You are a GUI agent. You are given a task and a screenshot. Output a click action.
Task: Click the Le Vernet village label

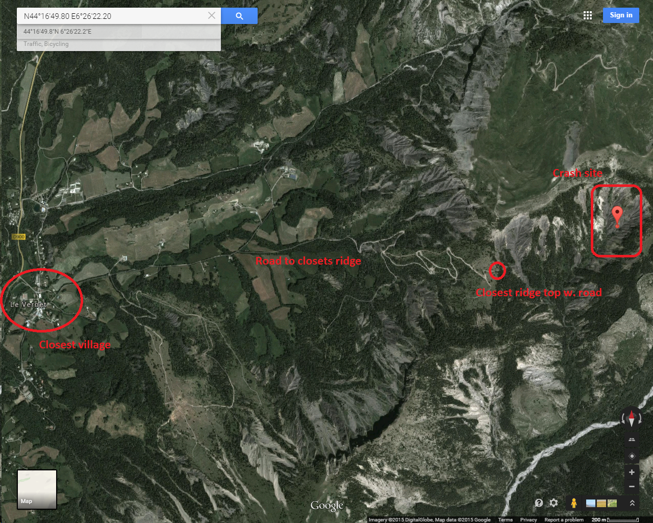pos(28,304)
